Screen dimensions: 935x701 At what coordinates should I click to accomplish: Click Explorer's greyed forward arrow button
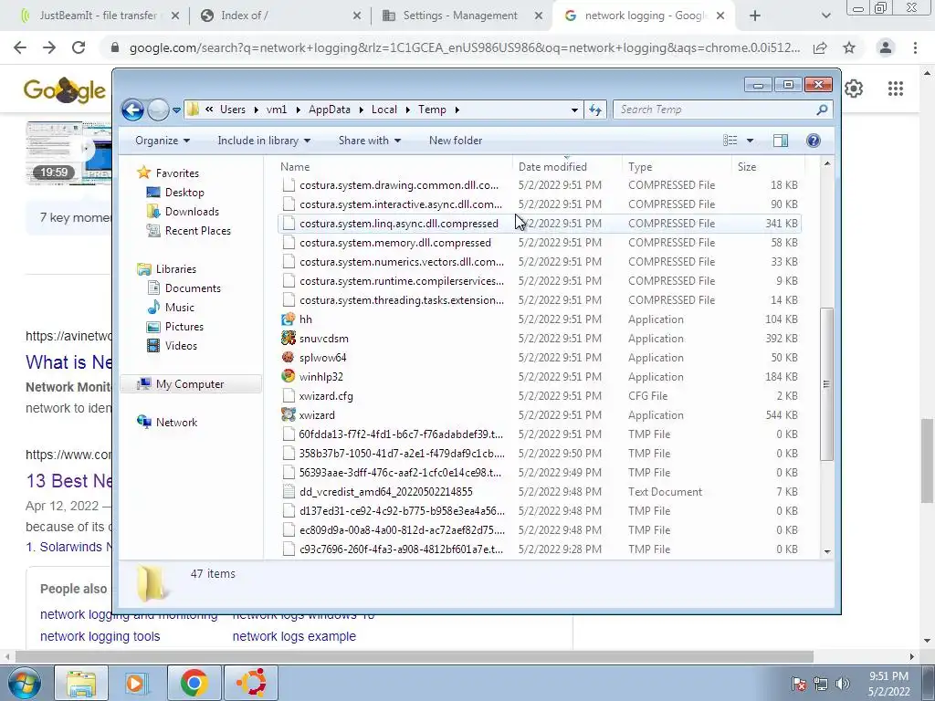tap(158, 110)
